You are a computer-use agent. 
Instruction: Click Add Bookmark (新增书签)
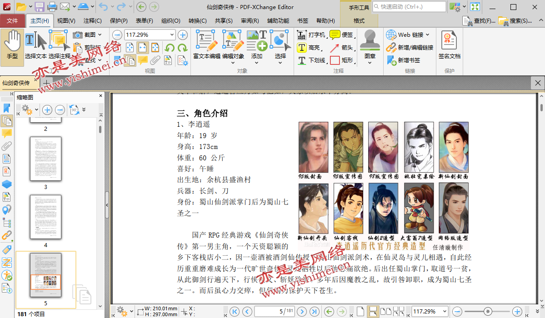click(404, 60)
